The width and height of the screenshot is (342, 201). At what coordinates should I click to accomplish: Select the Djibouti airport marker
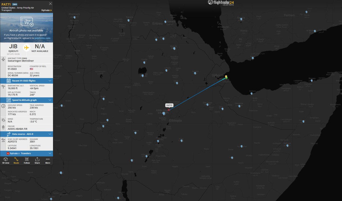click(x=226, y=77)
